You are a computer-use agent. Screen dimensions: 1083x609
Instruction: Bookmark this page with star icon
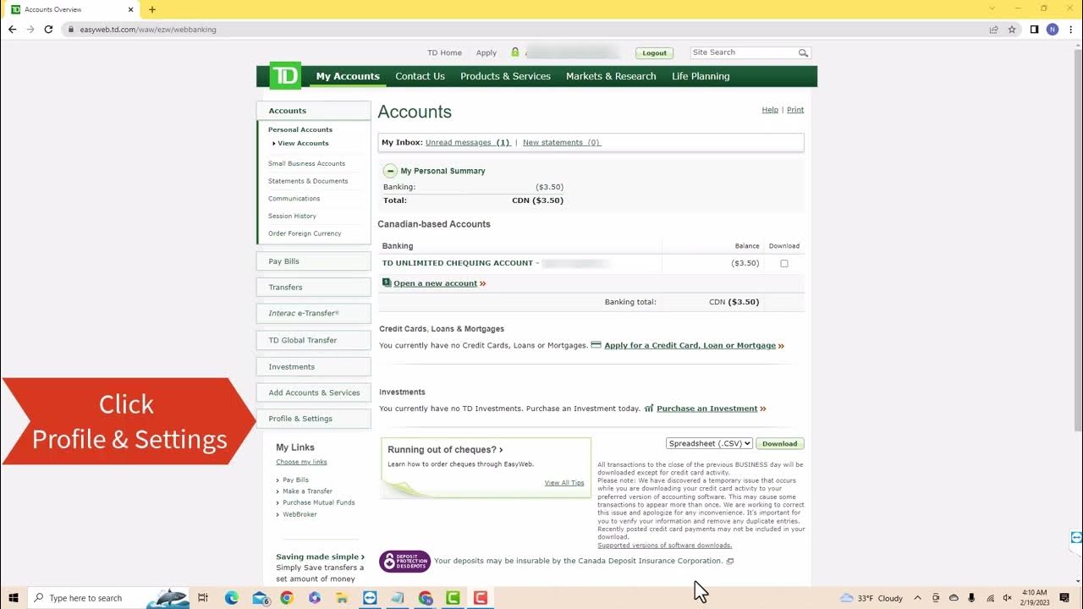(x=1011, y=29)
